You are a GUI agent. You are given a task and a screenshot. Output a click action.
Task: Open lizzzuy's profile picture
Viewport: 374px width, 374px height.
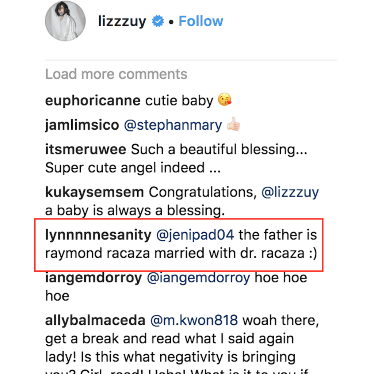[65, 21]
